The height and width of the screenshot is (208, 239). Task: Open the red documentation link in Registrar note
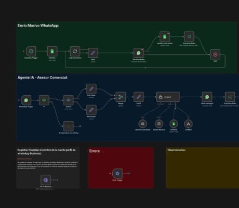click(24, 159)
